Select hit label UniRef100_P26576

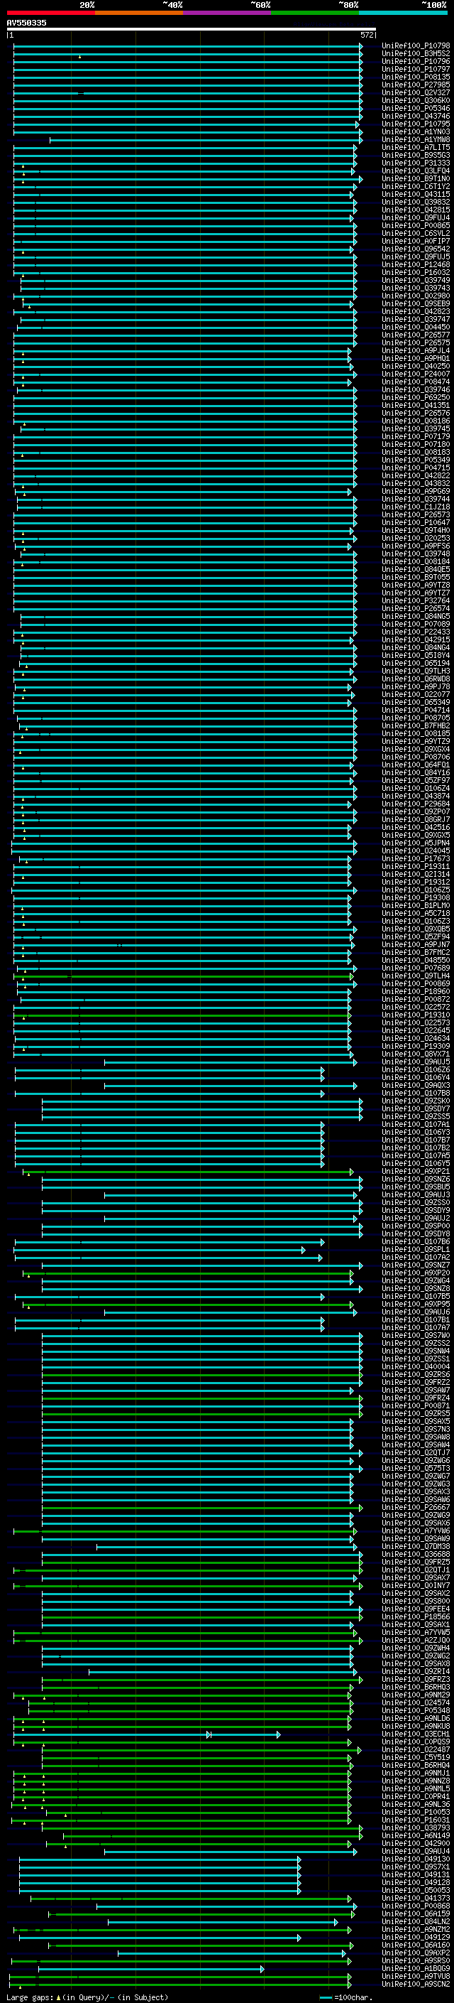(416, 414)
